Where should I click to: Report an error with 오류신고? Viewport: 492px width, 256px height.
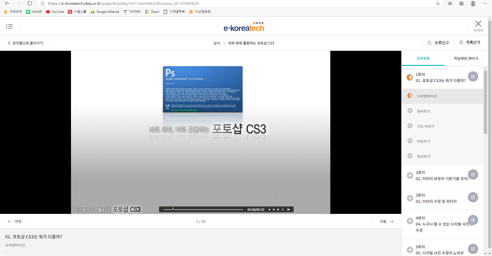[438, 43]
